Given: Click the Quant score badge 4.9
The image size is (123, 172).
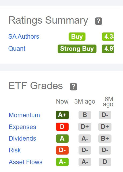Looking at the screenshot, I should pyautogui.click(x=108, y=49).
